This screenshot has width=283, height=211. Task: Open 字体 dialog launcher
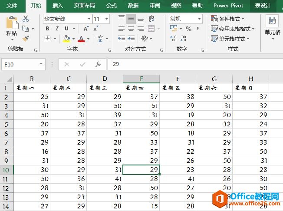pos(109,50)
